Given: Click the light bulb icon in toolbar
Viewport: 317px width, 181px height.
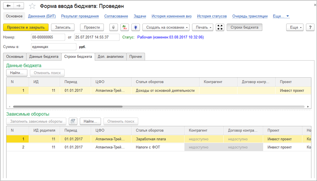Looking at the screenshot, I should [x=135, y=27].
